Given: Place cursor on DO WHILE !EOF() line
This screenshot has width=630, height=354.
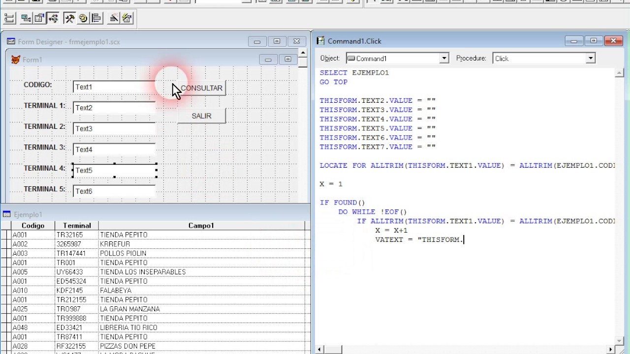Looking at the screenshot, I should tap(373, 212).
